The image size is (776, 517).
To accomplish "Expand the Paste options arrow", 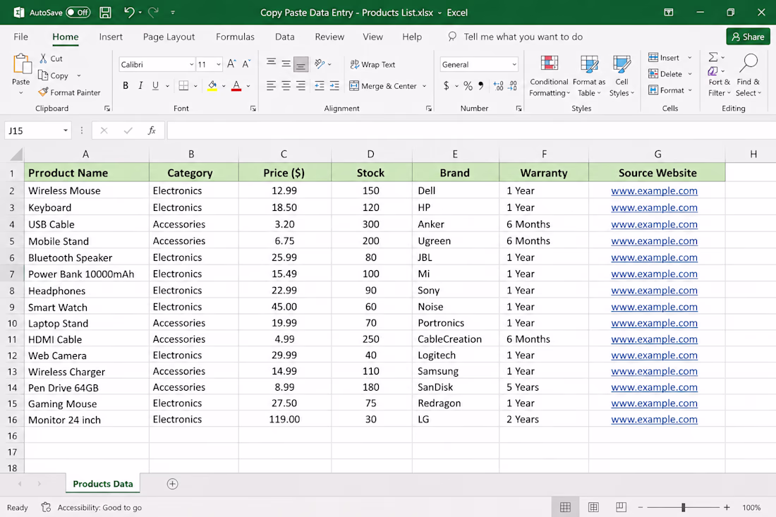I will 20,92.
